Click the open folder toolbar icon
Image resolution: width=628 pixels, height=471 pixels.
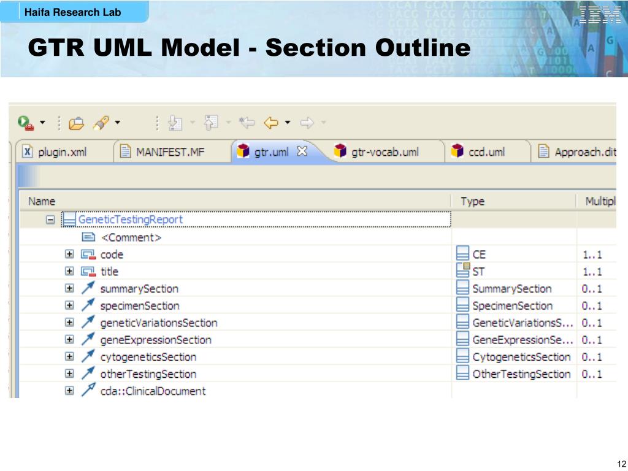pyautogui.click(x=76, y=123)
